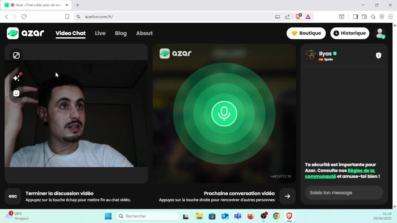Open Firefox from taskbar
Viewport: 397px width, 223px height.
[x=251, y=216]
